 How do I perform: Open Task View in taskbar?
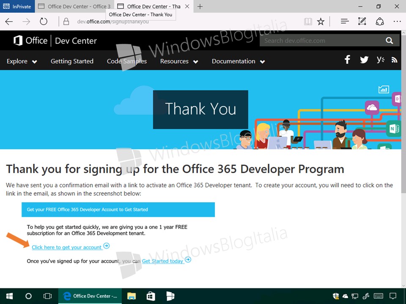click(x=48, y=296)
